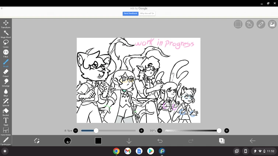The height and width of the screenshot is (156, 278).
Task: Open the layers panel showing 5
Action: (x=222, y=141)
